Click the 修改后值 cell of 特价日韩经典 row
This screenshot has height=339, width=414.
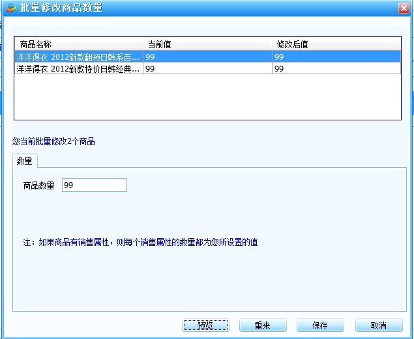pos(336,69)
